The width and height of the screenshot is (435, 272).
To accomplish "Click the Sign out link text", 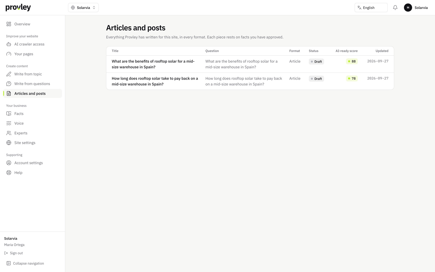I will [16, 253].
